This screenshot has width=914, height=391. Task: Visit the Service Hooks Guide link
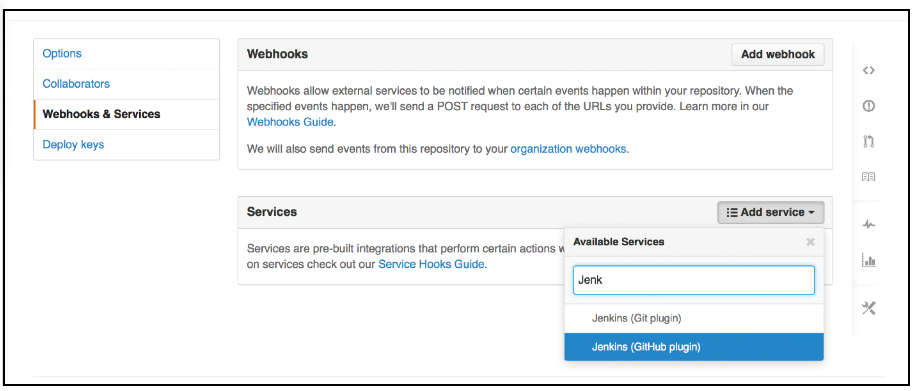pyautogui.click(x=431, y=264)
